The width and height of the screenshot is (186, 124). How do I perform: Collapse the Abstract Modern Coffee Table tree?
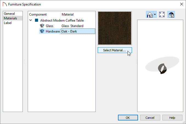[x=31, y=20]
